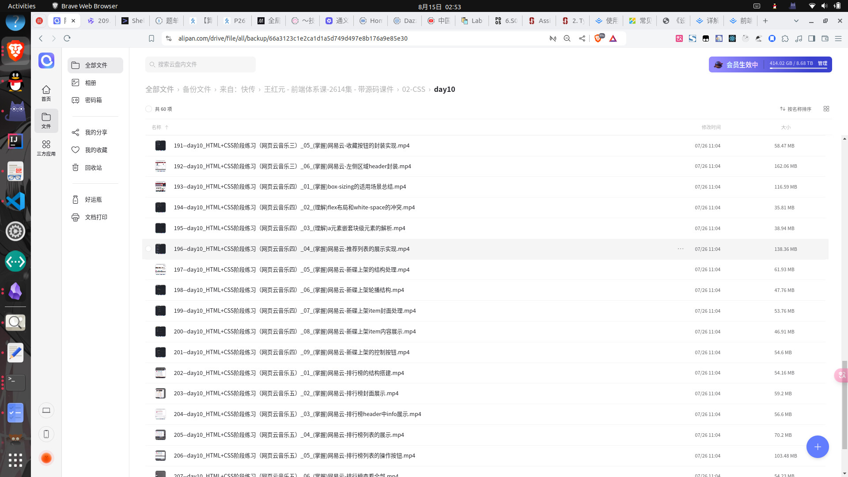848x477 pixels.
Task: Navigate to 王红元 course folder breadcrumb
Action: point(329,89)
